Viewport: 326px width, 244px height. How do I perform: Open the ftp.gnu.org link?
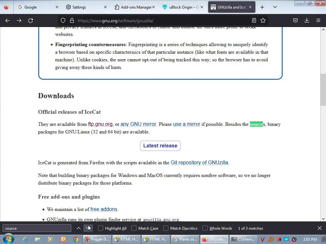click(100, 124)
